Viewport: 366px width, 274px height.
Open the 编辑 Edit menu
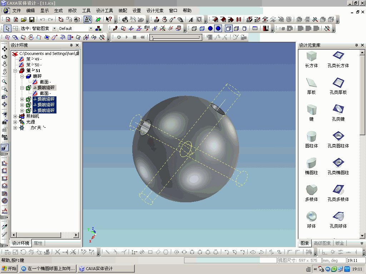(30, 11)
